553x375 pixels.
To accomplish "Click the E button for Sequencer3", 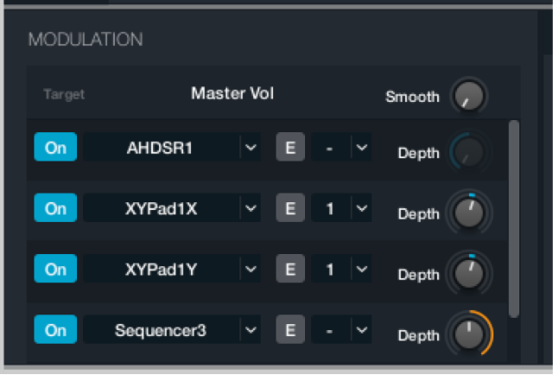I will pos(290,329).
